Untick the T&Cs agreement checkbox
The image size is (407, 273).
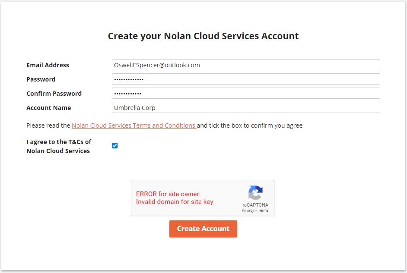click(x=114, y=146)
